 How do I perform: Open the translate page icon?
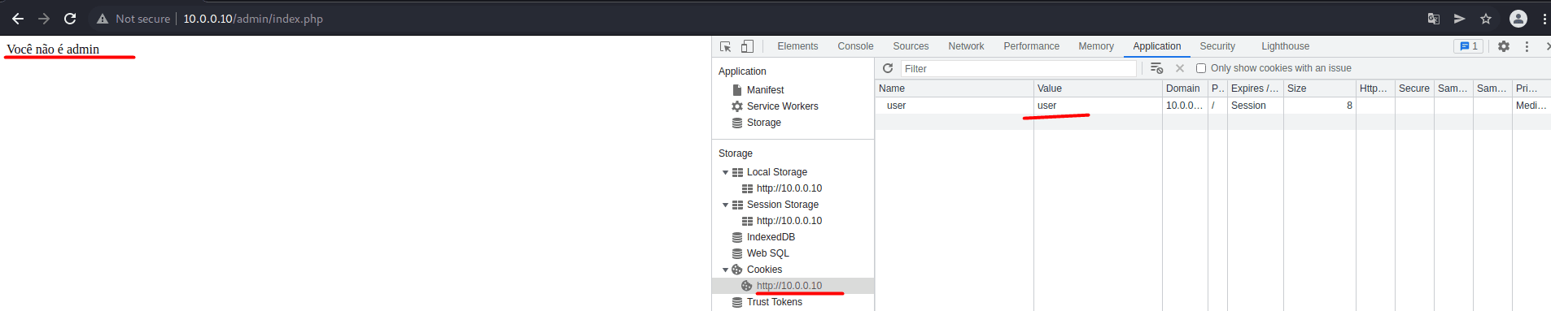pos(1434,19)
